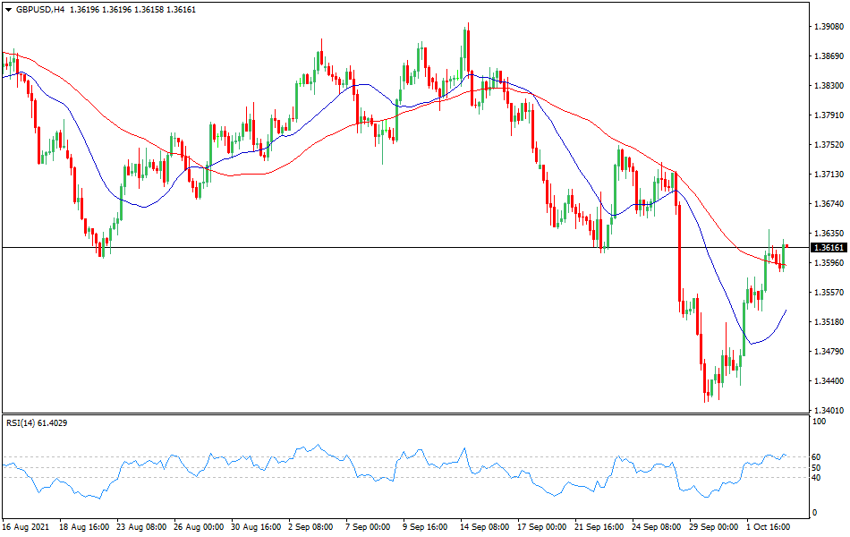Click the 1 Oct 16:00 time label
Screen dimensions: 850x537
click(x=769, y=527)
